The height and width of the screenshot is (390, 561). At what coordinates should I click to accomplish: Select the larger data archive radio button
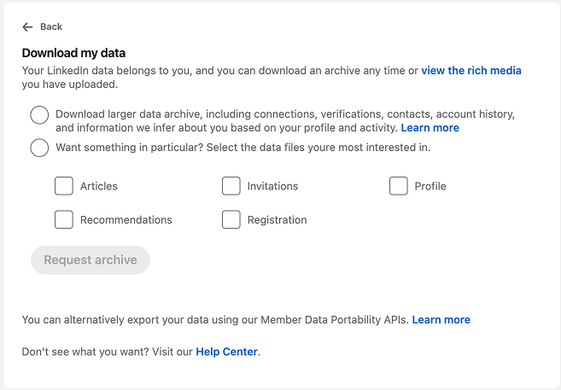coord(39,114)
